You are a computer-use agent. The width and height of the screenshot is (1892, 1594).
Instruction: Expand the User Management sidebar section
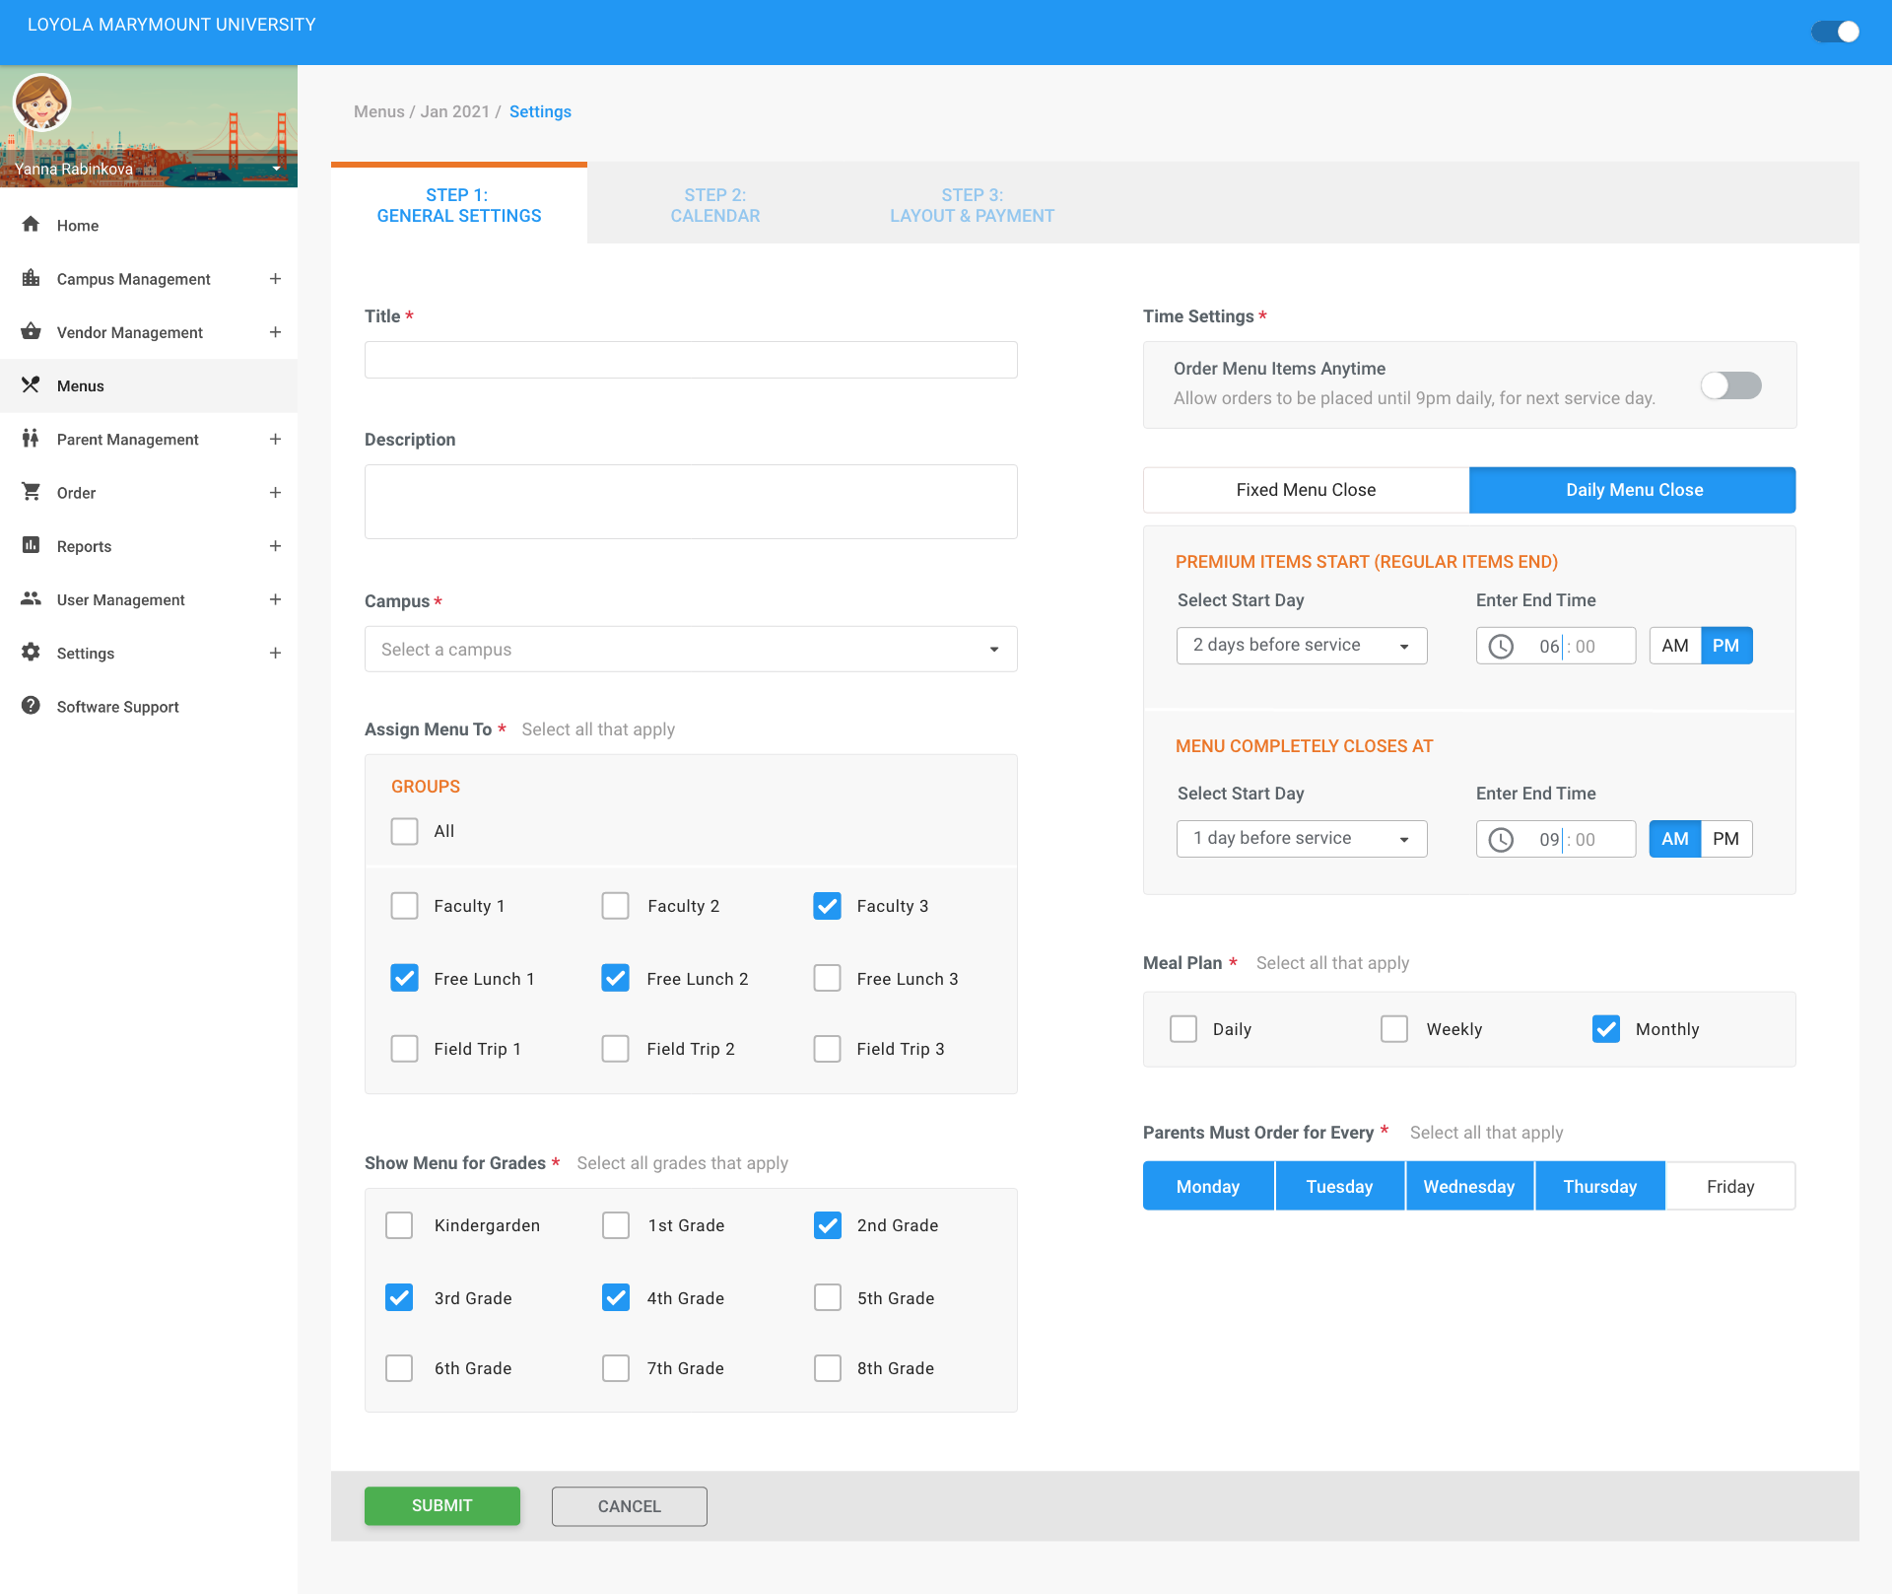click(275, 599)
